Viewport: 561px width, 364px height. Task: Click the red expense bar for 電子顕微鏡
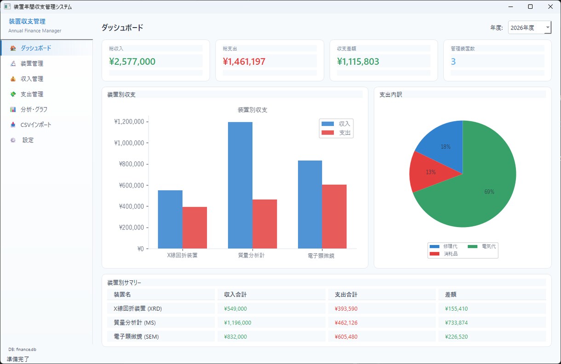click(334, 216)
